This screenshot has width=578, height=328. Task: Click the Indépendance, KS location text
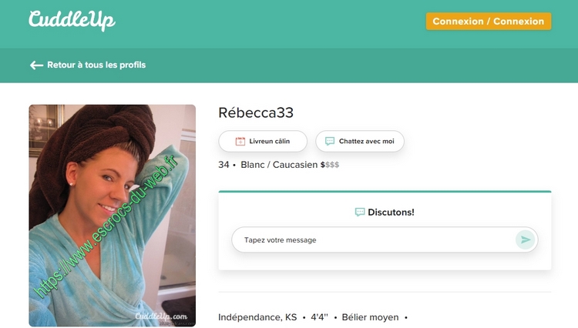coord(257,317)
